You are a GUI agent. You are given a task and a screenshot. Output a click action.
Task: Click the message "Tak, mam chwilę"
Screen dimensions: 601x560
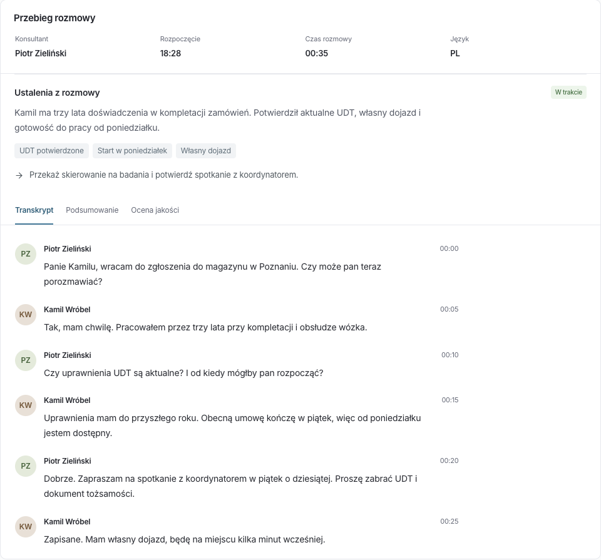pyautogui.click(x=205, y=327)
